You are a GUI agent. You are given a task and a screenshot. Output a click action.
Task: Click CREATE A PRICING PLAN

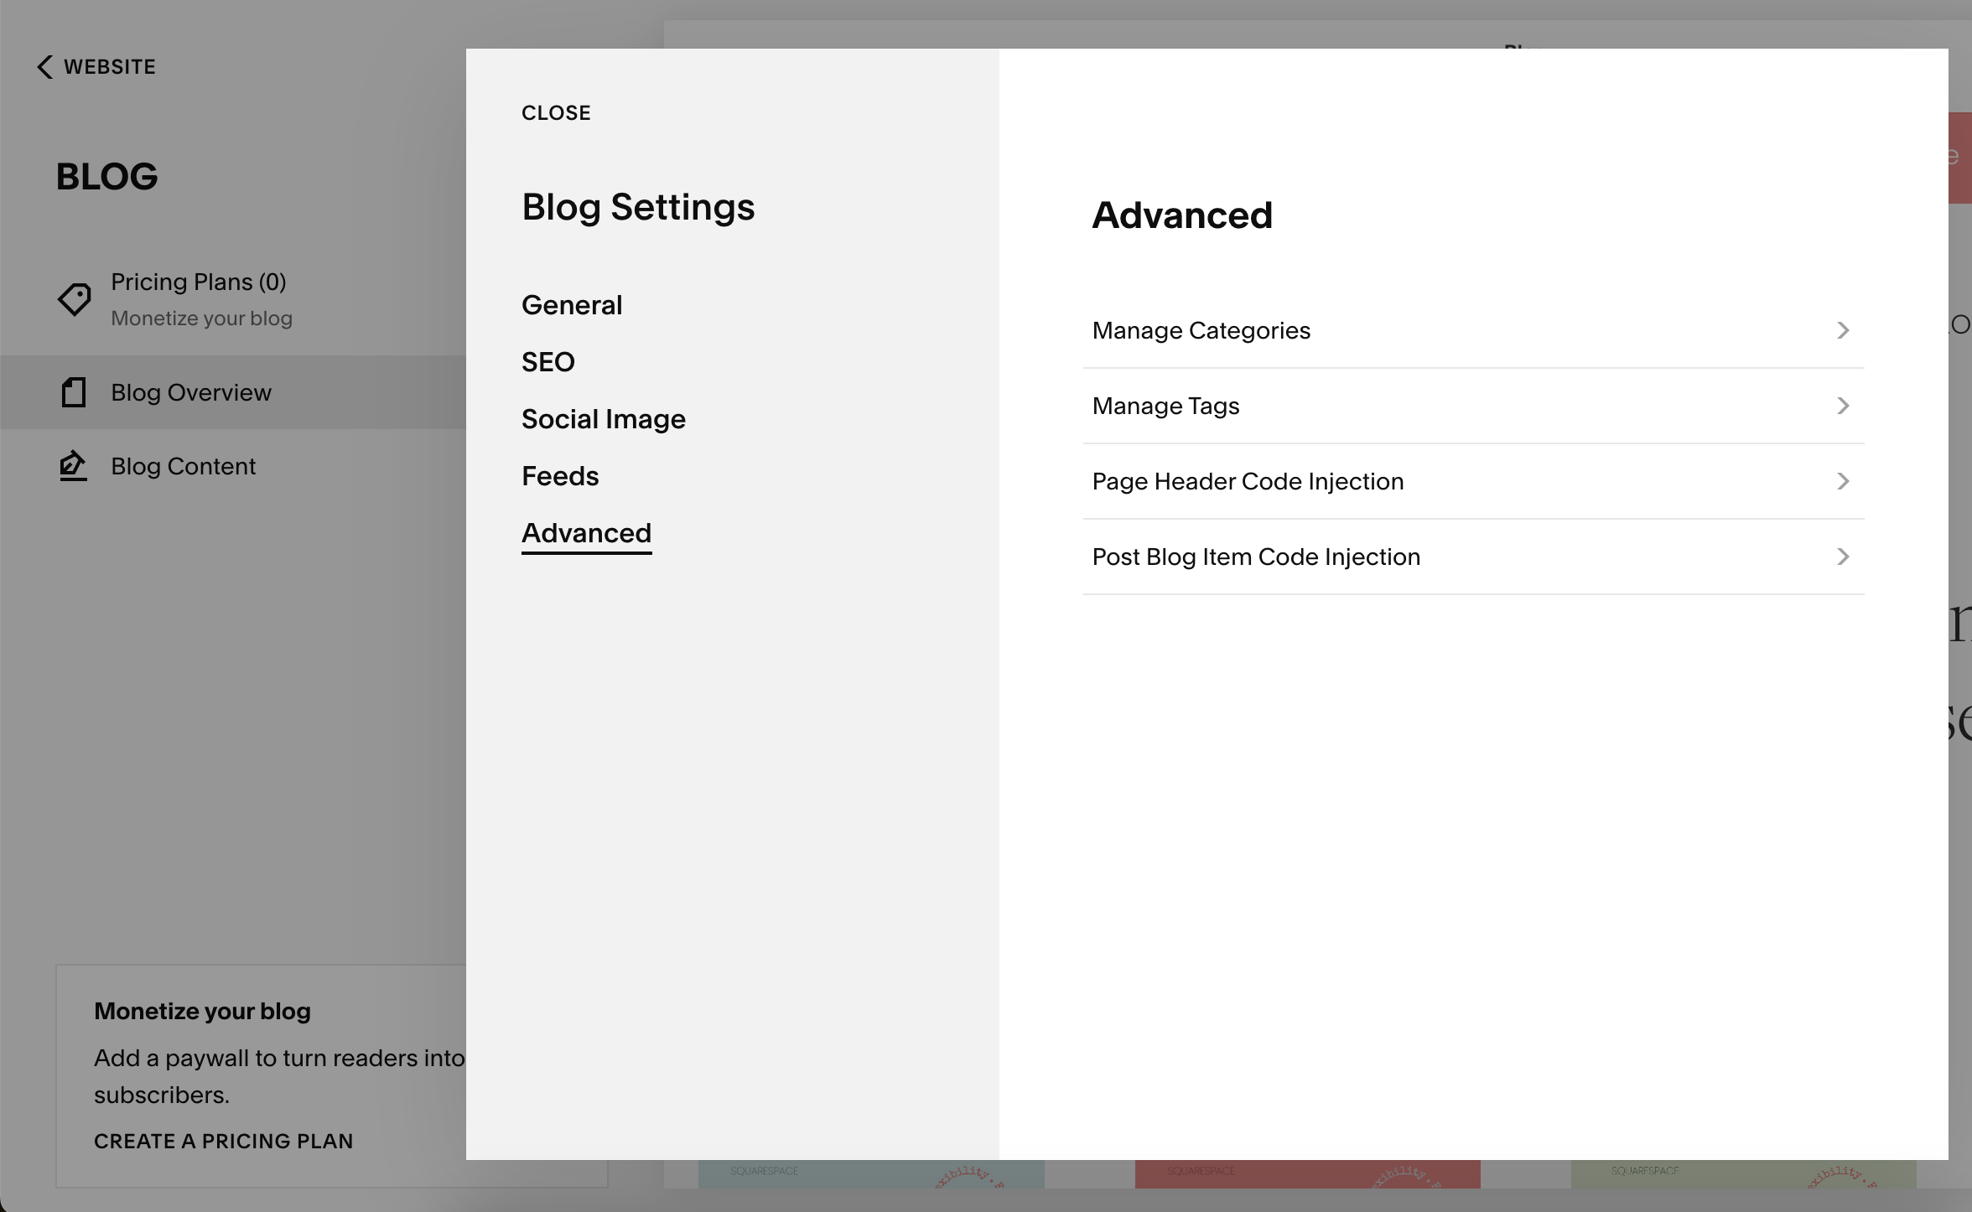[x=223, y=1141]
